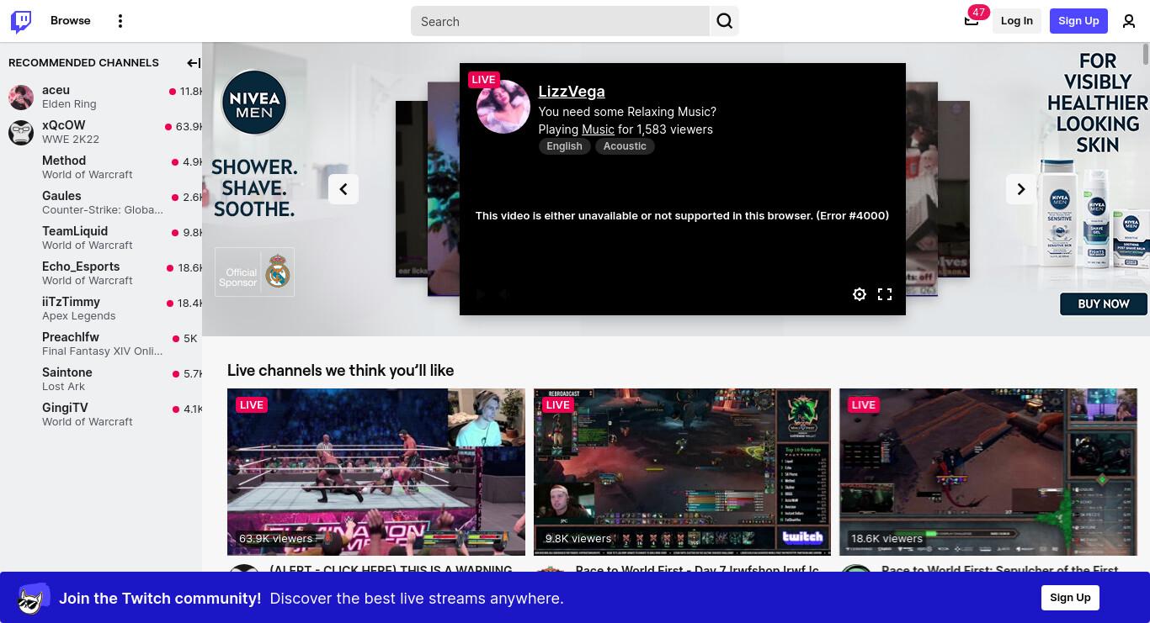Open the user profile icon menu
1150x623 pixels.
pyautogui.click(x=1129, y=21)
